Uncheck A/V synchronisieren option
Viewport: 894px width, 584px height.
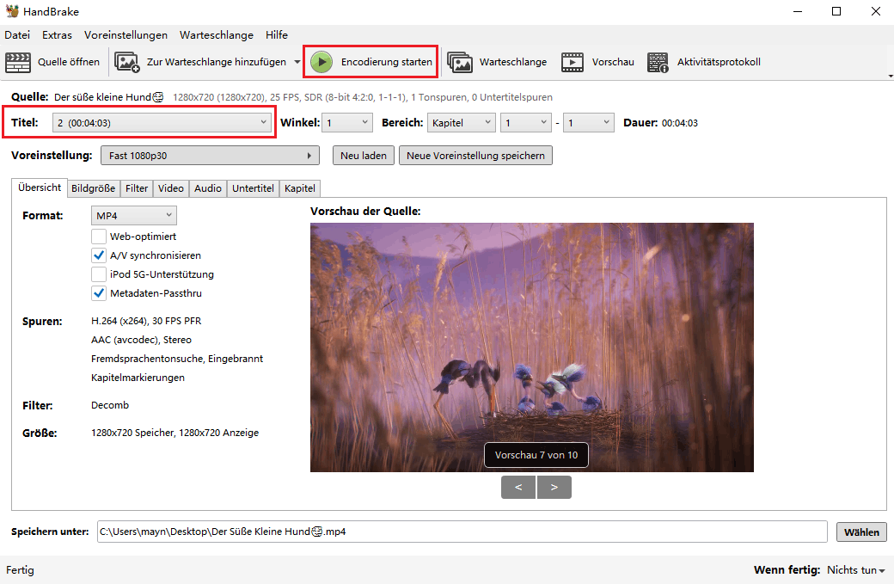pyautogui.click(x=99, y=255)
